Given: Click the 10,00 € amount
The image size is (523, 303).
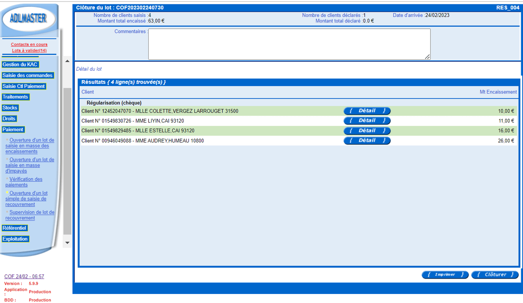Looking at the screenshot, I should click(506, 111).
